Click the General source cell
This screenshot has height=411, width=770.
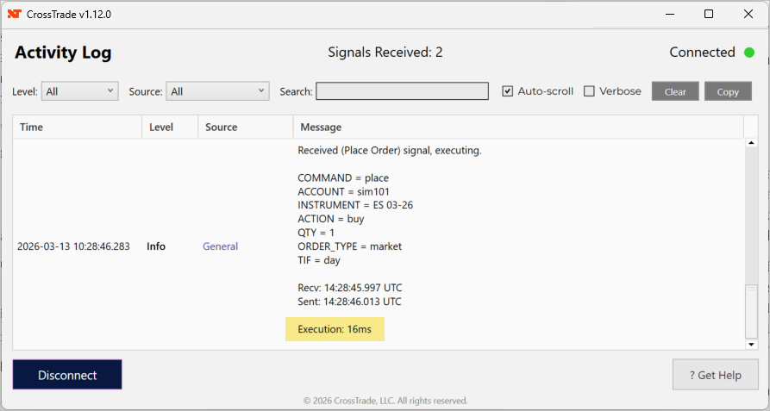(220, 246)
